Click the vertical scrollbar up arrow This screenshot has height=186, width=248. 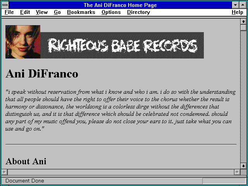coord(243,22)
